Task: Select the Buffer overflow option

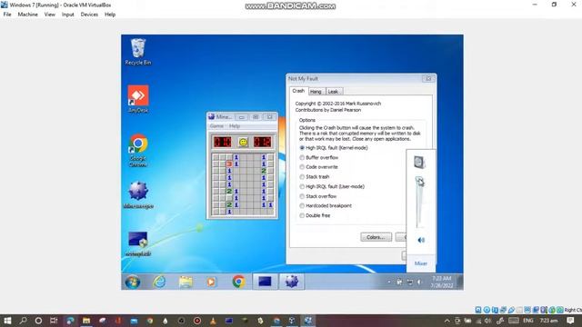Action: point(318,157)
